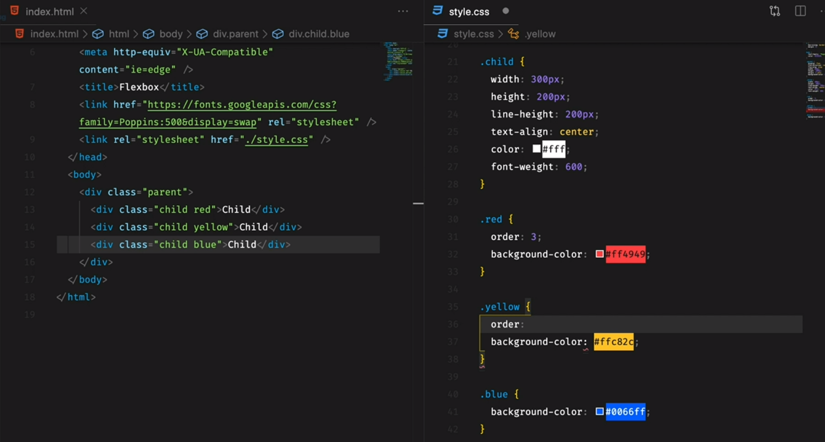Click the closing </head> tag
Image resolution: width=825 pixels, height=442 pixels.
[88, 157]
